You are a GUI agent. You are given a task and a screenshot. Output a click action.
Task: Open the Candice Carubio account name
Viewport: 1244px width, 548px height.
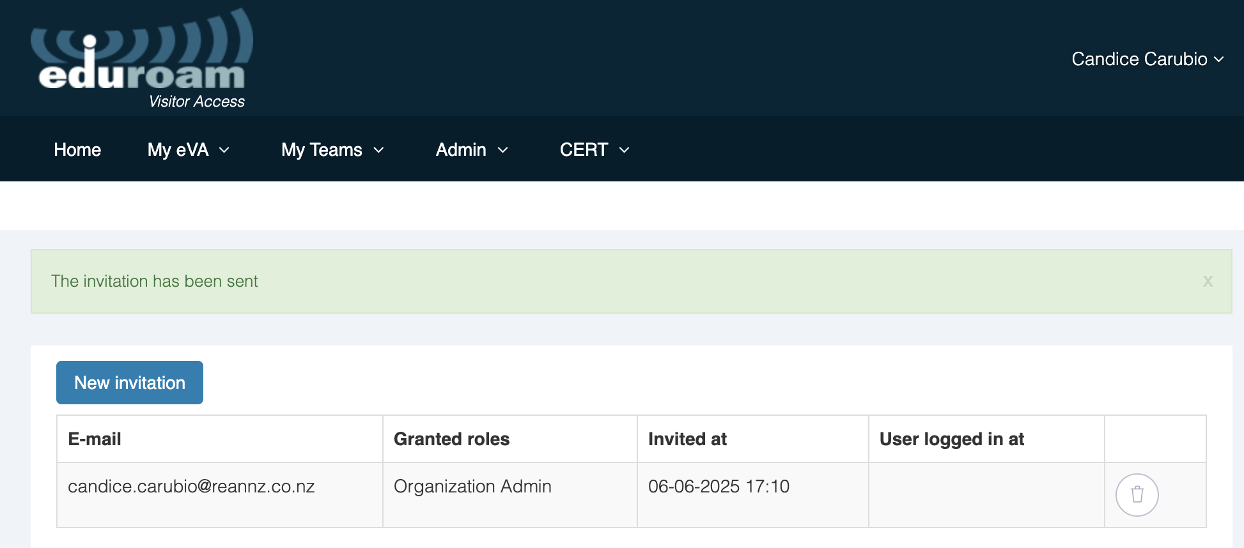coord(1139,59)
